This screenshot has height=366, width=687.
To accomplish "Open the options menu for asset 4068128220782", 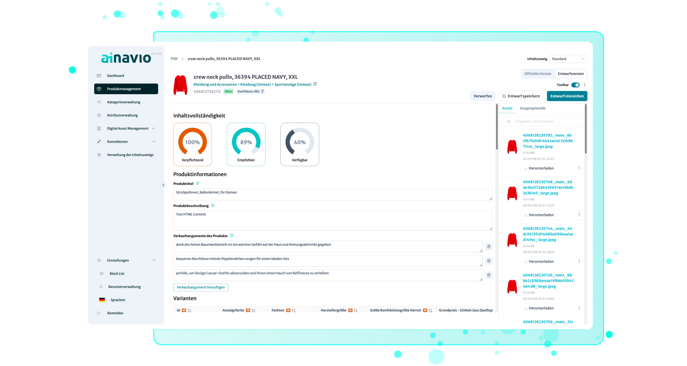I will (x=579, y=168).
